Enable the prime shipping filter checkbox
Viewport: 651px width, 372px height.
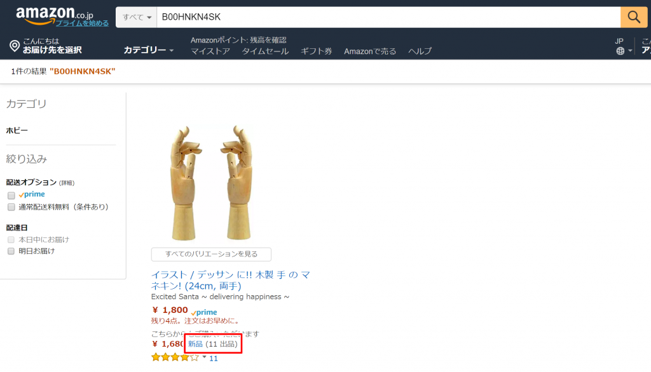[11, 195]
